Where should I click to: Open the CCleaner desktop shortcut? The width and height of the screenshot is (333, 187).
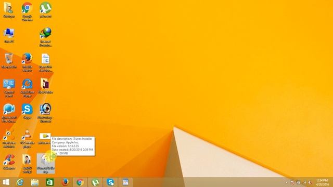pyautogui.click(x=9, y=162)
